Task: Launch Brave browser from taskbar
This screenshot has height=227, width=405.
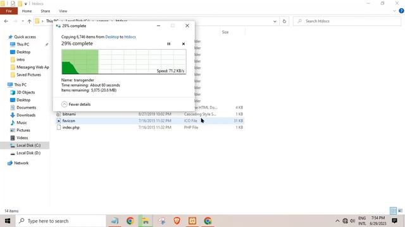Action: pyautogui.click(x=177, y=221)
